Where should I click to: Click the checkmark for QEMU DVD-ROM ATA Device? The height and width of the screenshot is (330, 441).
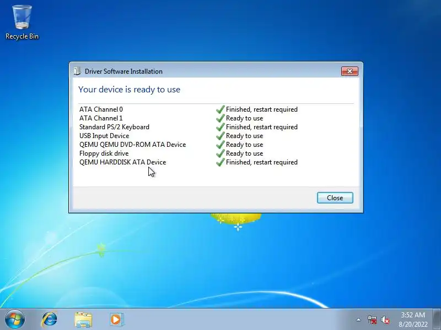pos(220,145)
